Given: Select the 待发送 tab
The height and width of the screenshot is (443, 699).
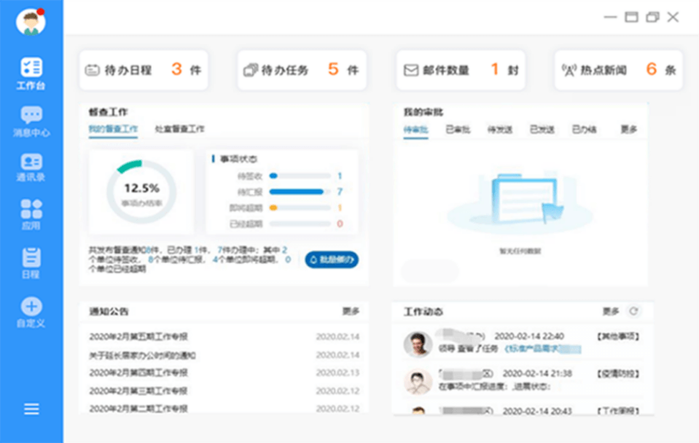Looking at the screenshot, I should pyautogui.click(x=499, y=129).
